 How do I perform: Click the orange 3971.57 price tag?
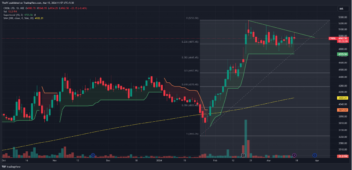[341, 110]
